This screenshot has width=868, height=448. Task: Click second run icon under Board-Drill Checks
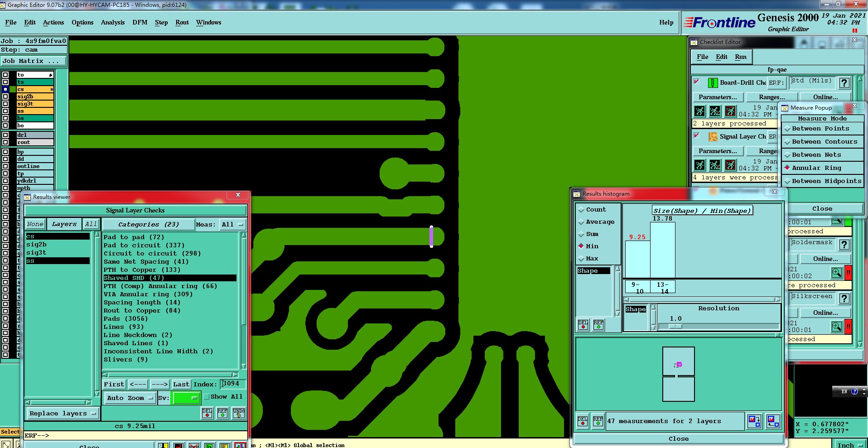click(715, 111)
